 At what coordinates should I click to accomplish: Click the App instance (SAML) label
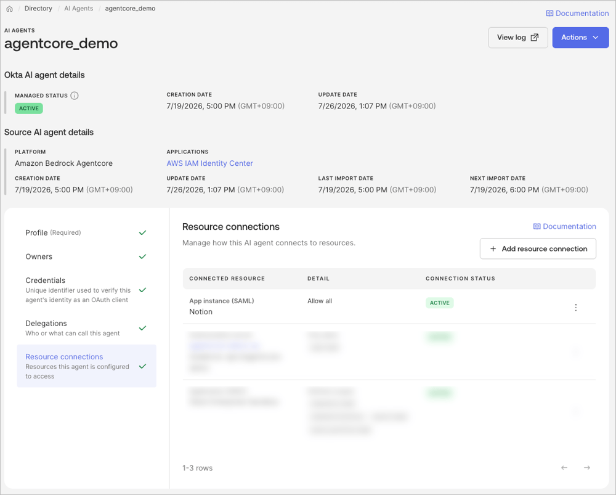pos(222,301)
